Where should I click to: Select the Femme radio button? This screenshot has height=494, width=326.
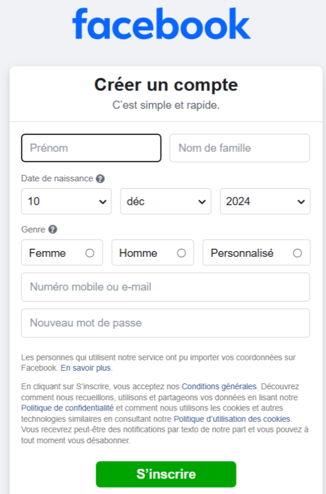click(90, 253)
